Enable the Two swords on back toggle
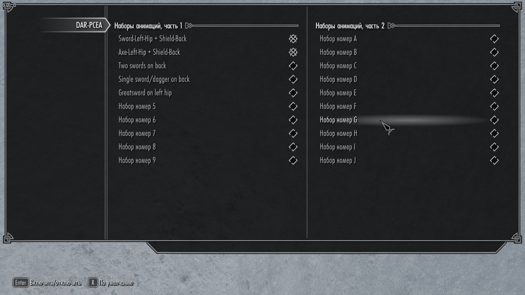 293,66
